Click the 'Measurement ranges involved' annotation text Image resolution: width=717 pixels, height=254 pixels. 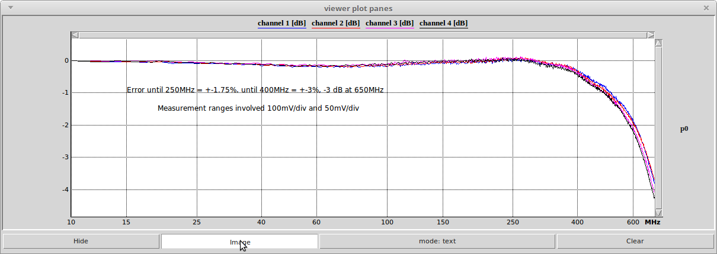tap(258, 108)
